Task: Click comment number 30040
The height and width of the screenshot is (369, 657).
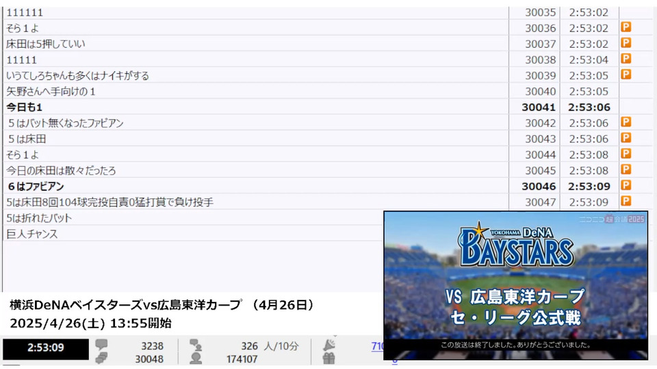Action: pyautogui.click(x=540, y=91)
